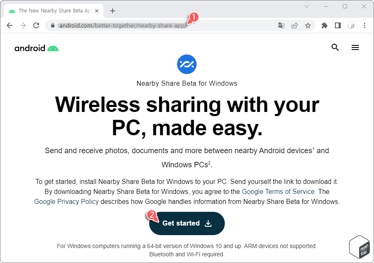The height and width of the screenshot is (263, 374).
Task: Click the Get started button
Action: 187,223
